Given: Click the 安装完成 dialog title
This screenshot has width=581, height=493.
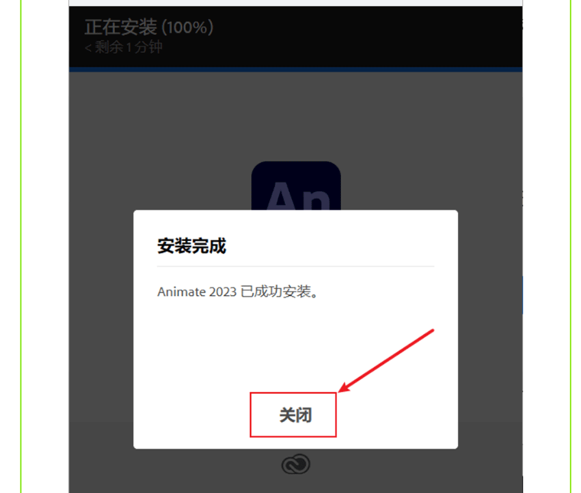Looking at the screenshot, I should [x=191, y=246].
